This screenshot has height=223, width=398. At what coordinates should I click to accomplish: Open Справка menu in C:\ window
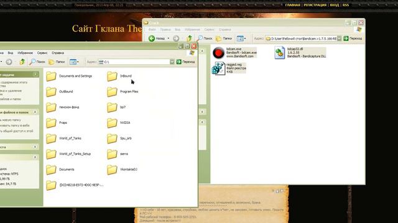click(x=58, y=53)
